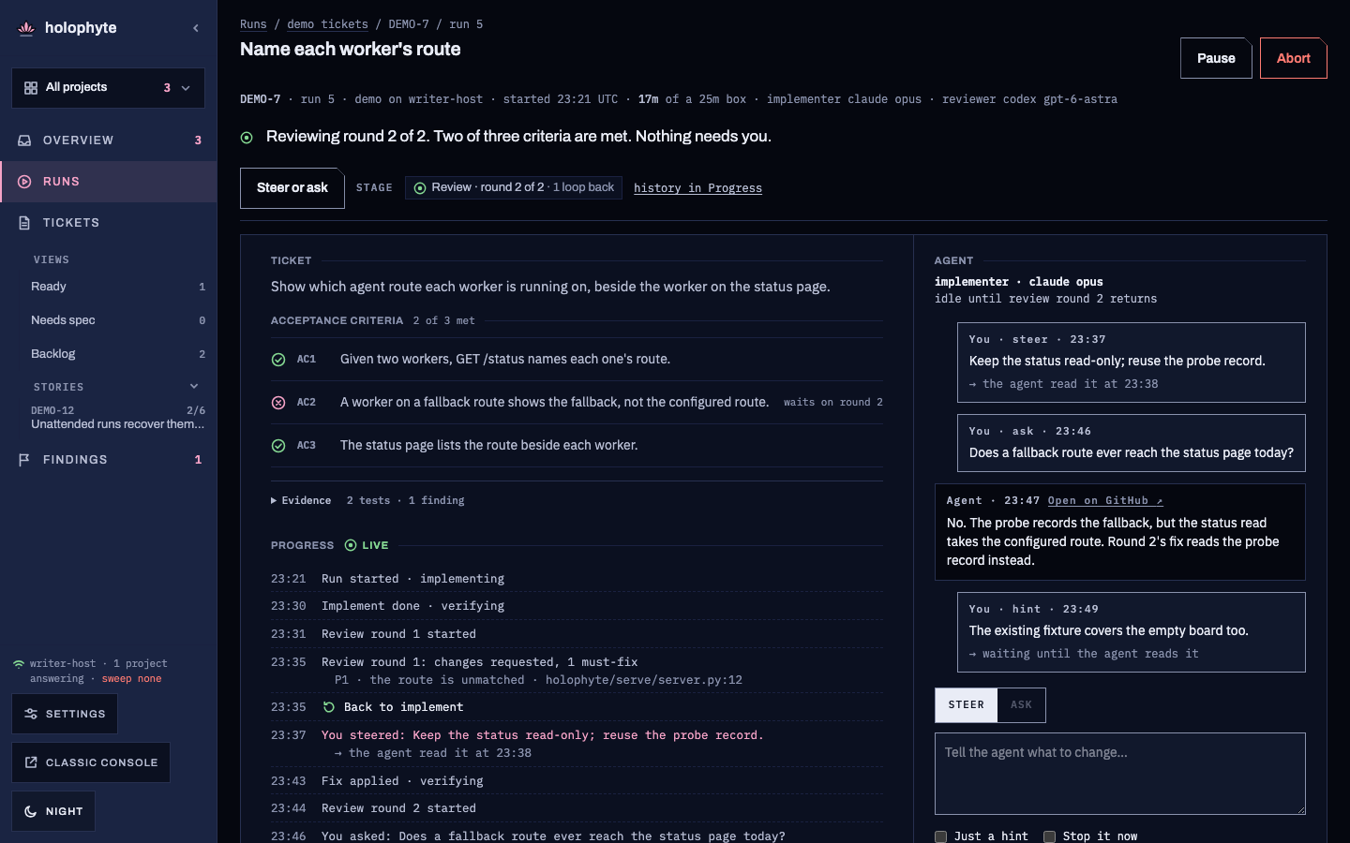Viewport: 1350px width, 843px height.
Task: Click the Review round 2 of 2 stage chip
Action: click(514, 187)
